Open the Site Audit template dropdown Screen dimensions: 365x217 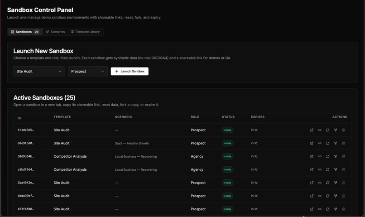[39, 71]
